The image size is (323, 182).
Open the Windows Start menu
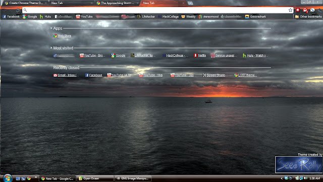pos(8,178)
